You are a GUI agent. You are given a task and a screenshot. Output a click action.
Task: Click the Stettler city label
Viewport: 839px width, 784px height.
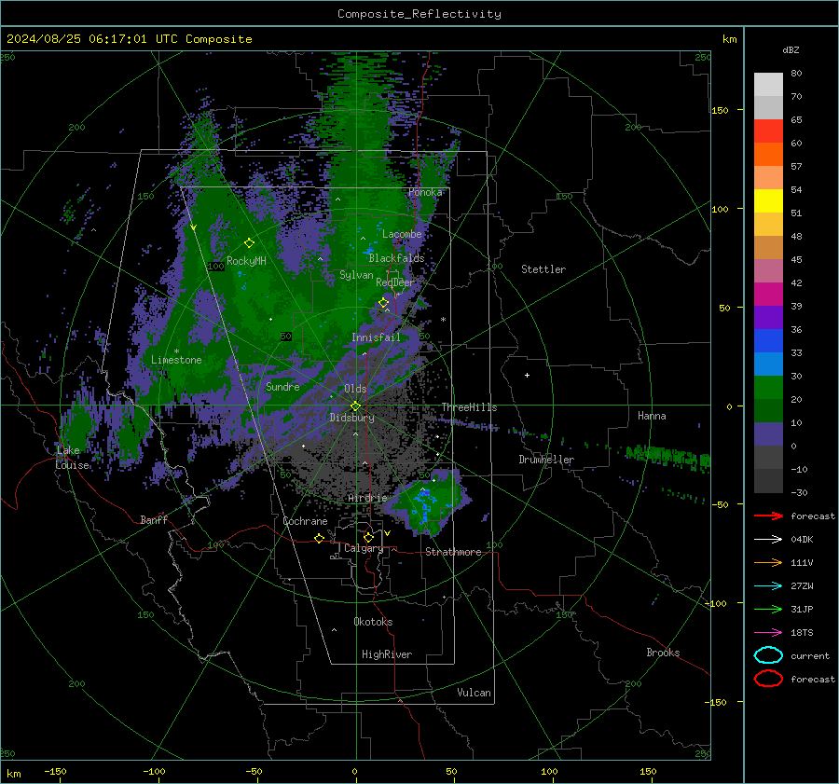(543, 269)
